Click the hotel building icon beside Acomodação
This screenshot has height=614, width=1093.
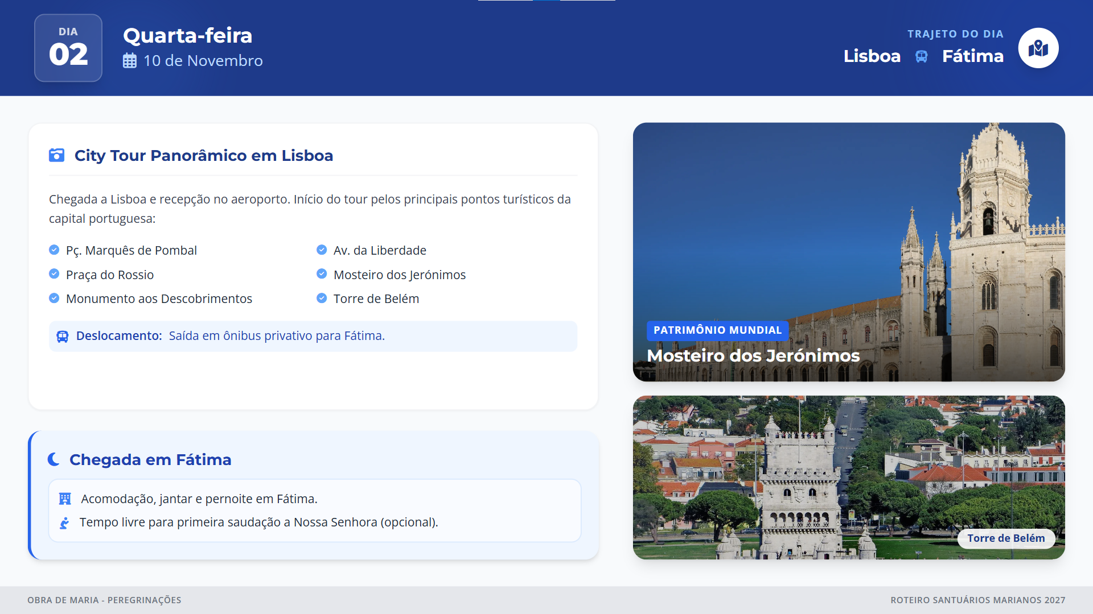pos(65,499)
